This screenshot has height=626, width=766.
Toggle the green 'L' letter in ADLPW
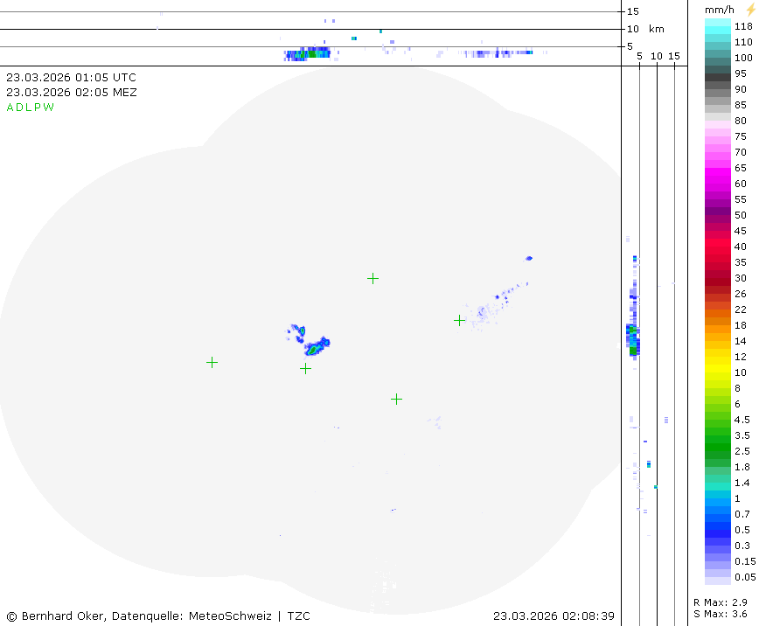coord(29,108)
